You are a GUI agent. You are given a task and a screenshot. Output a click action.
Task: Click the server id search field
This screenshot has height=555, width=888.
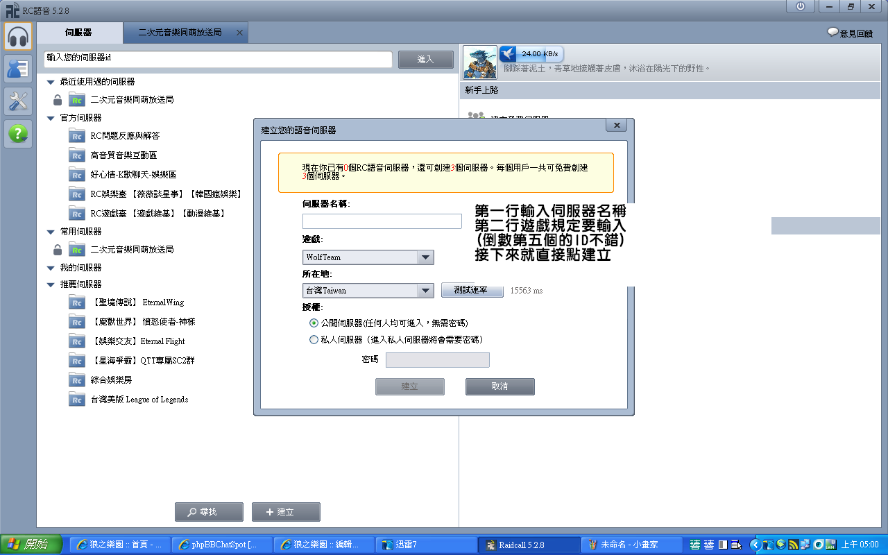[219, 60]
